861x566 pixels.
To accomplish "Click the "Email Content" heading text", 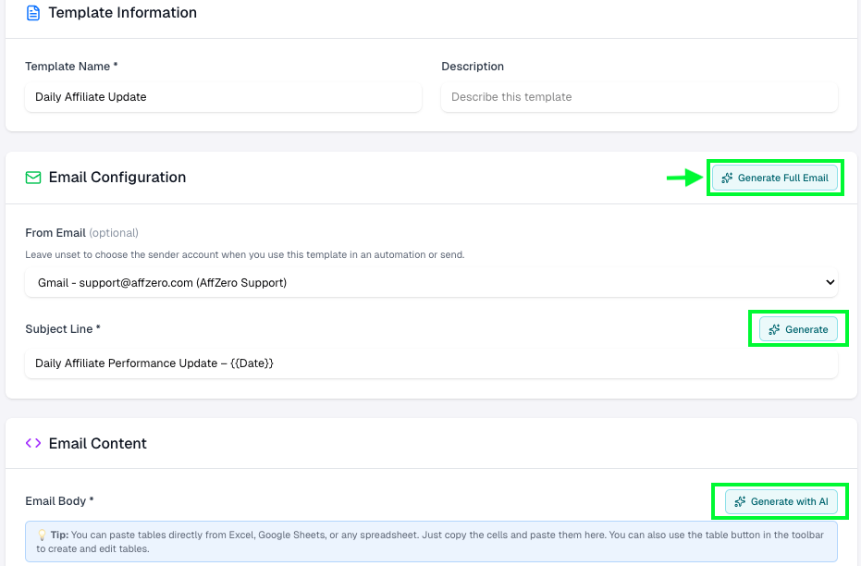I will pos(98,443).
